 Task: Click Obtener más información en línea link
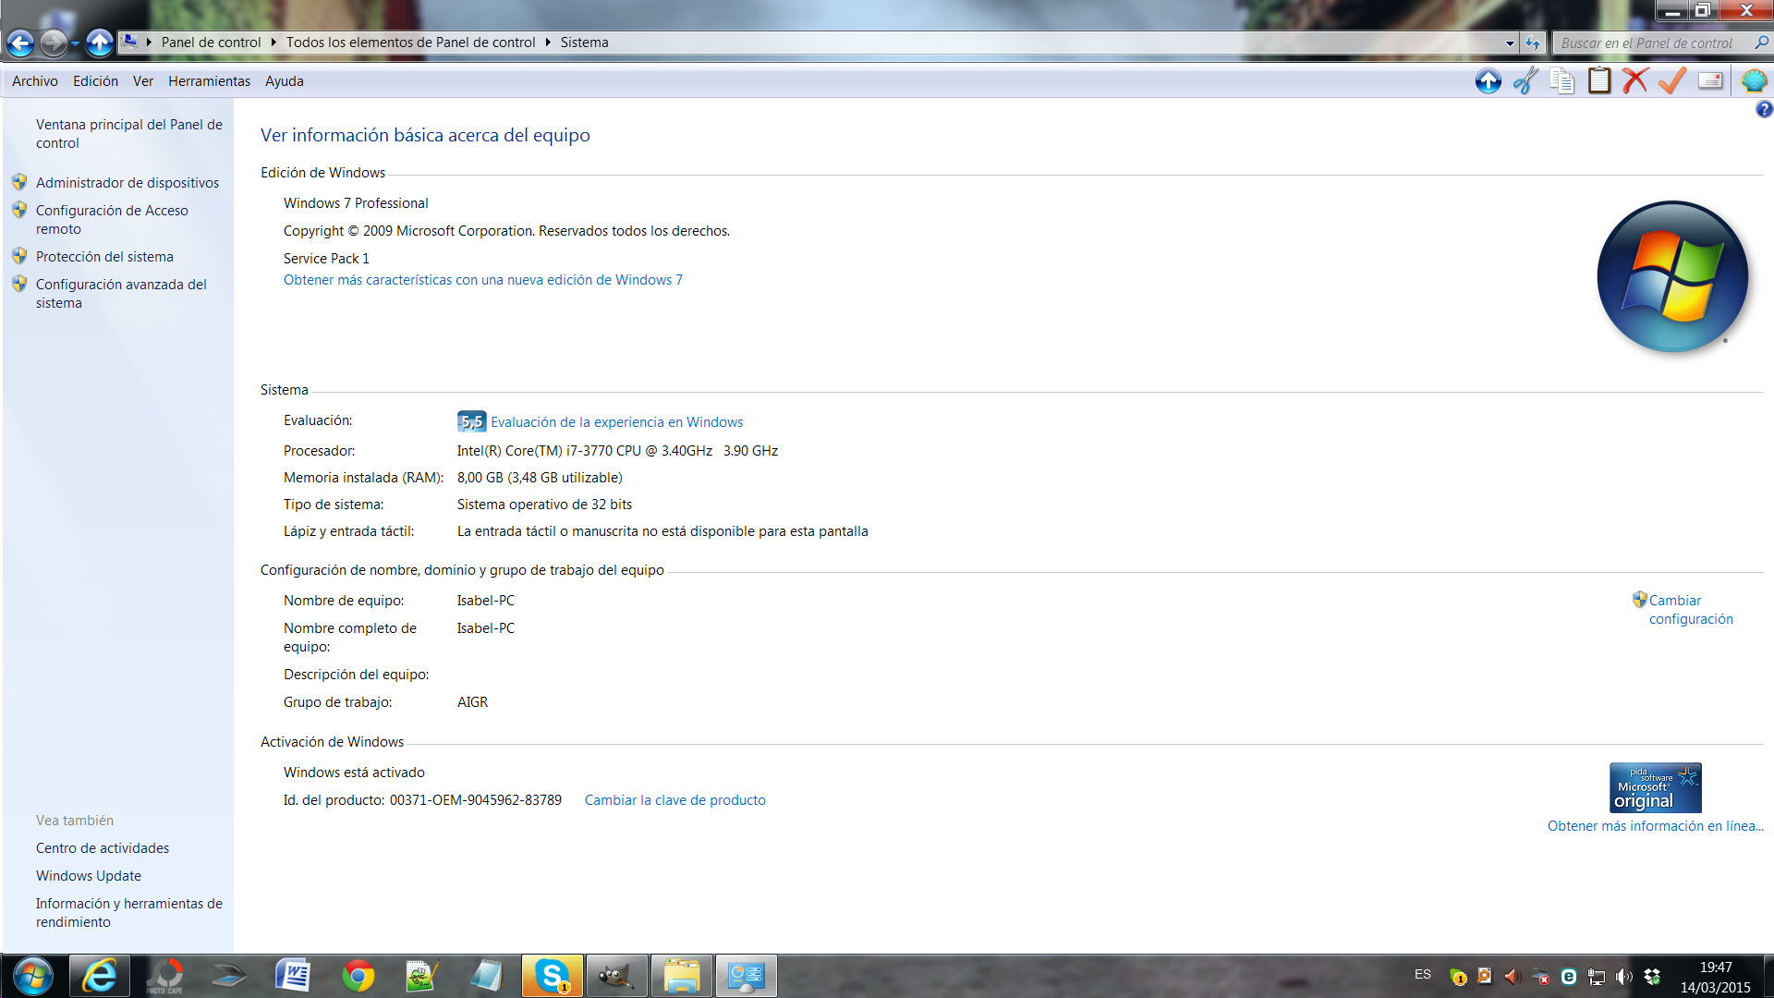(x=1656, y=826)
